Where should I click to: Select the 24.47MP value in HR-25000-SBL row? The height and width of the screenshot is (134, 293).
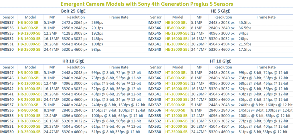pyautogui.click(x=52, y=99)
